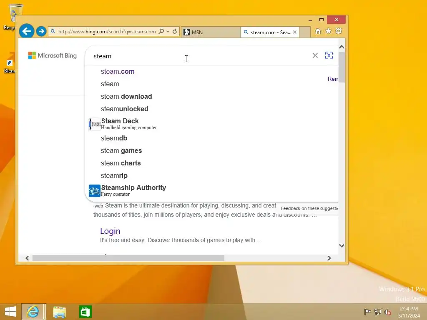Close the steam.com search tab
Screen dimensions: 427x320
(x=295, y=32)
